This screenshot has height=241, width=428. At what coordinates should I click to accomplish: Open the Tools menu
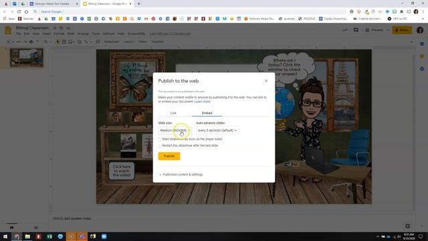[96, 33]
